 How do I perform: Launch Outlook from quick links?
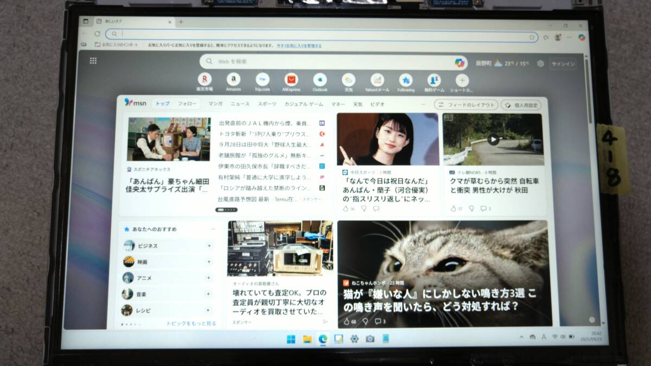click(320, 80)
